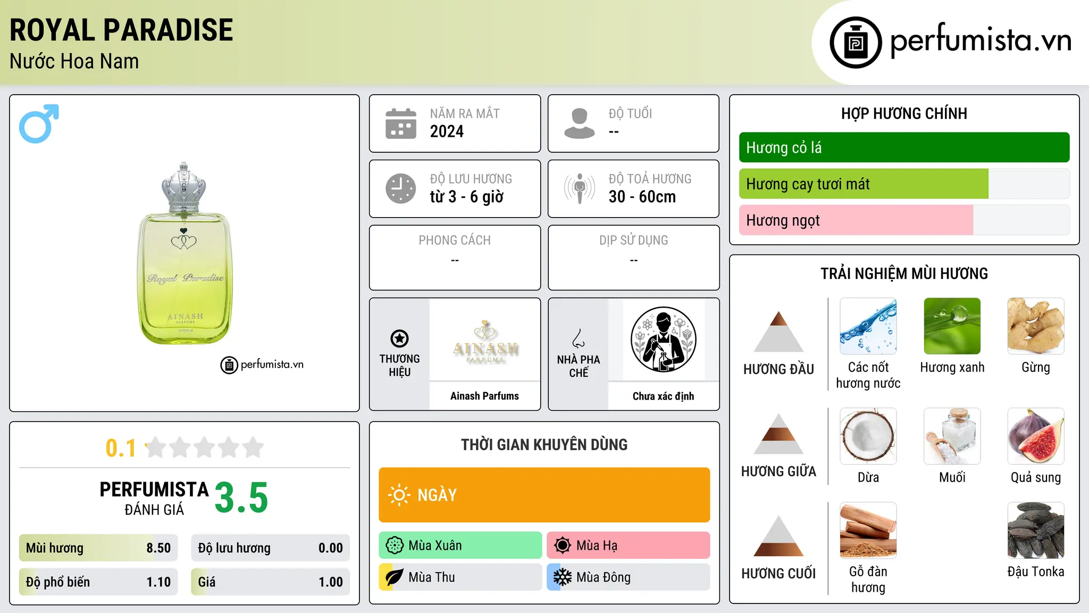Open the Quả sung fig note image
Viewport: 1089px width, 613px height.
pyautogui.click(x=1036, y=436)
